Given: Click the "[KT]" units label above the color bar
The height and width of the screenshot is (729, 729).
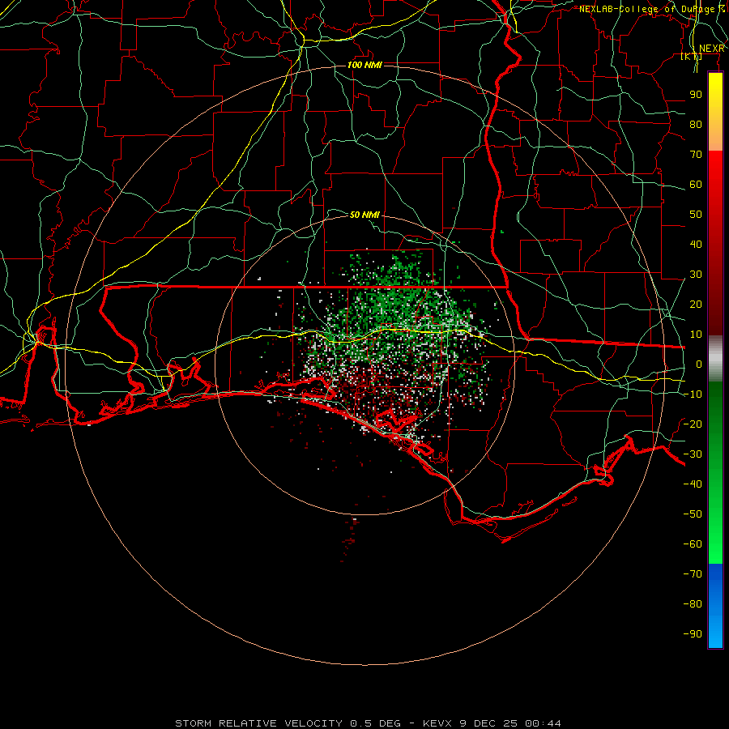Looking at the screenshot, I should [692, 57].
